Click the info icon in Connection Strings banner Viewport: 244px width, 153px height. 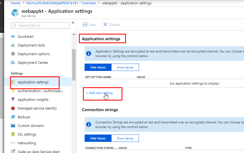[x=89, y=124]
